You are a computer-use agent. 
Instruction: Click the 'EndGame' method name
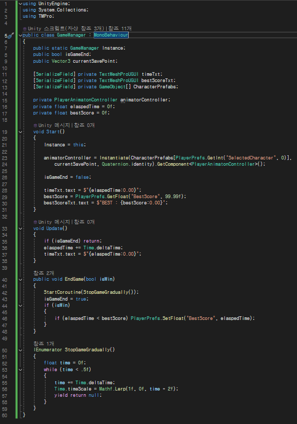click(74, 279)
